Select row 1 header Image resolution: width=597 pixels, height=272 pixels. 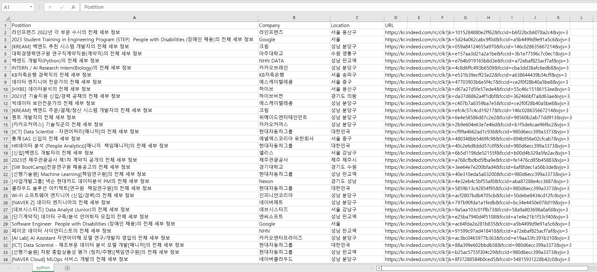coord(5,25)
